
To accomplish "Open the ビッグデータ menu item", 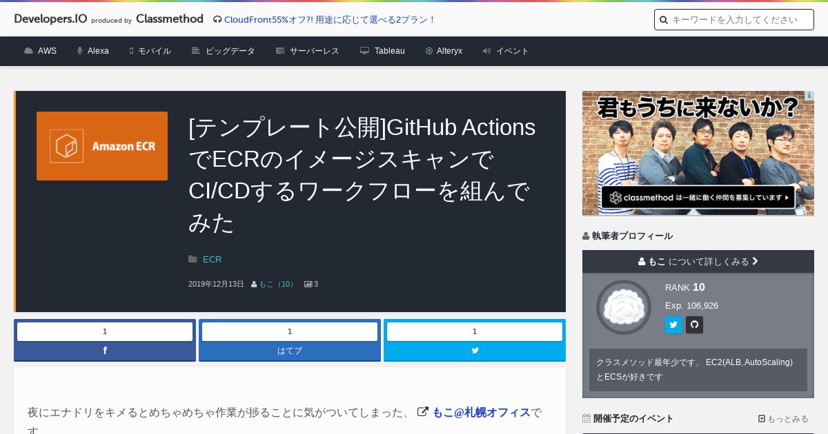I will pyautogui.click(x=230, y=51).
